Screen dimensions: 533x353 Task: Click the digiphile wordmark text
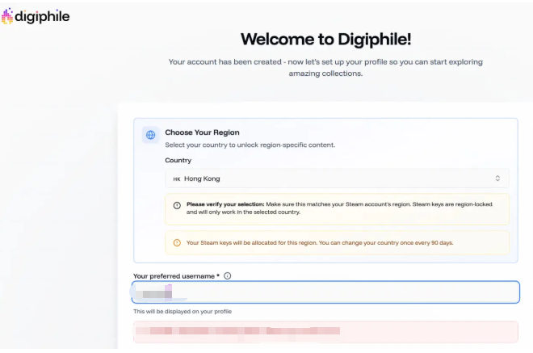[43, 15]
